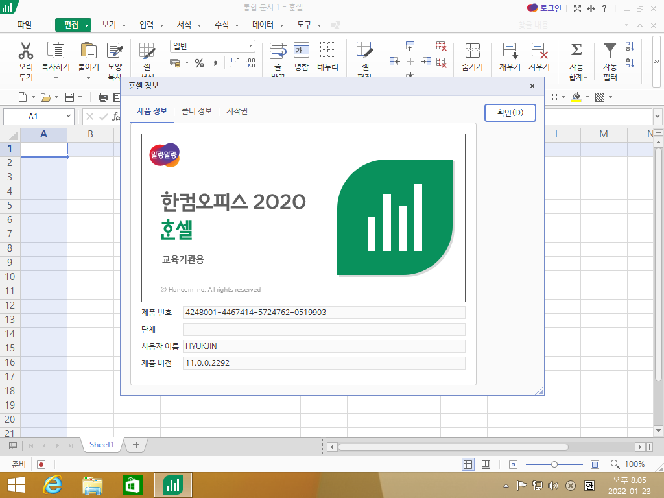The width and height of the screenshot is (664, 498).
Task: Click the Cut (오려두기) scissors icon
Action: (x=26, y=51)
